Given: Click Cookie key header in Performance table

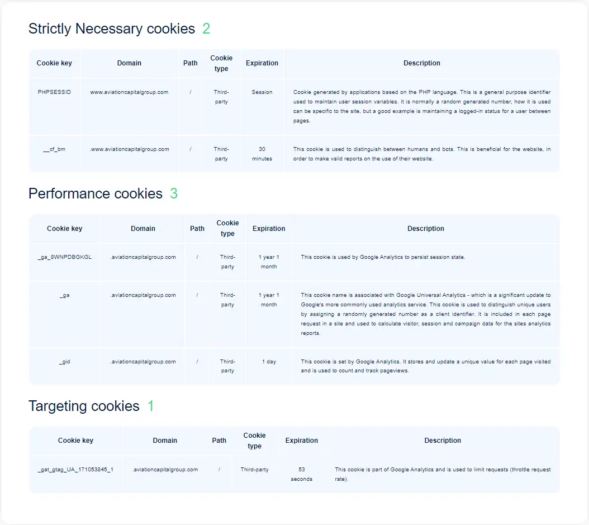Looking at the screenshot, I should click(x=65, y=229).
